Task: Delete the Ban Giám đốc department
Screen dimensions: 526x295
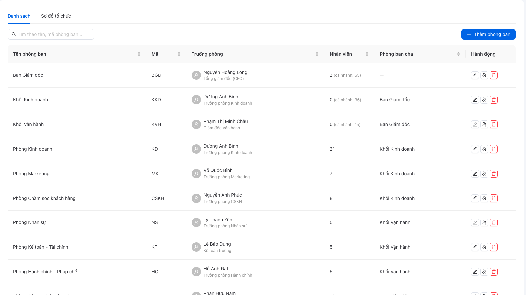Action: 494,75
